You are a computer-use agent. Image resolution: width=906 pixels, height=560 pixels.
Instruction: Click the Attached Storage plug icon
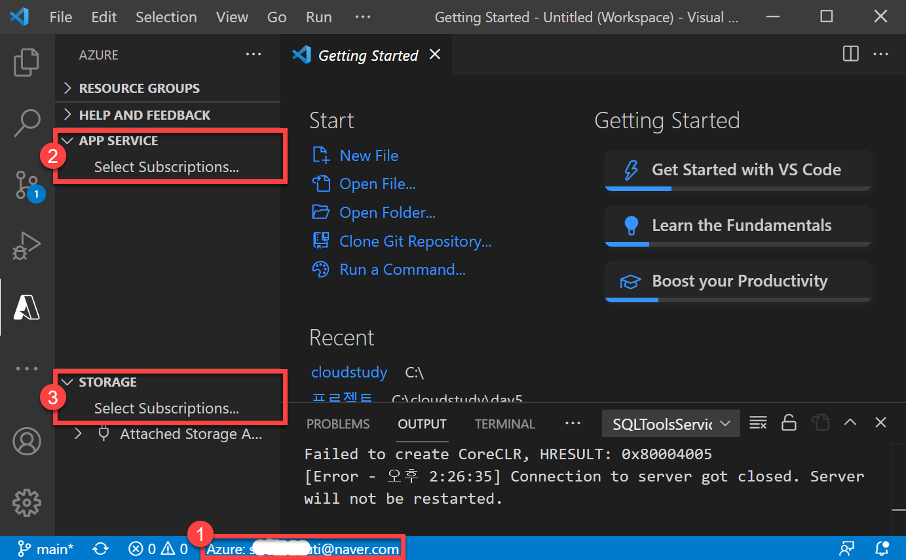click(x=104, y=433)
